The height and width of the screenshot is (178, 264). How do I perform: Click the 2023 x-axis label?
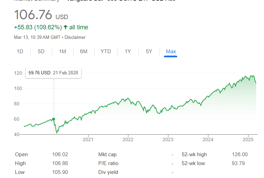click(168, 139)
